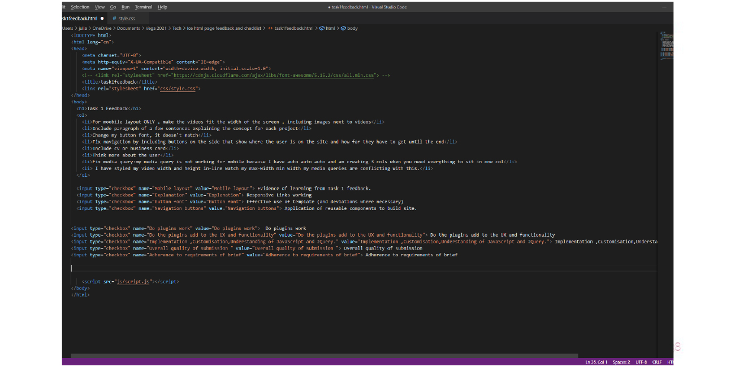The image size is (735, 367).
Task: Open the Selection menu
Action: tap(80, 7)
